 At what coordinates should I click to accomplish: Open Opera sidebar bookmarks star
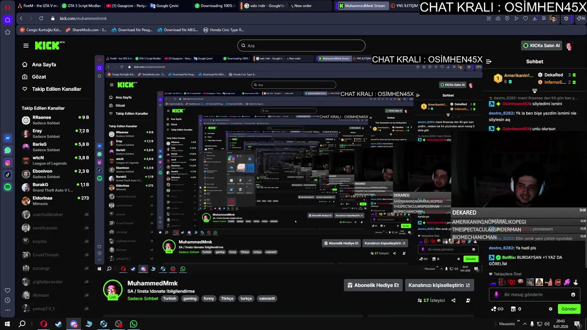tap(8, 32)
